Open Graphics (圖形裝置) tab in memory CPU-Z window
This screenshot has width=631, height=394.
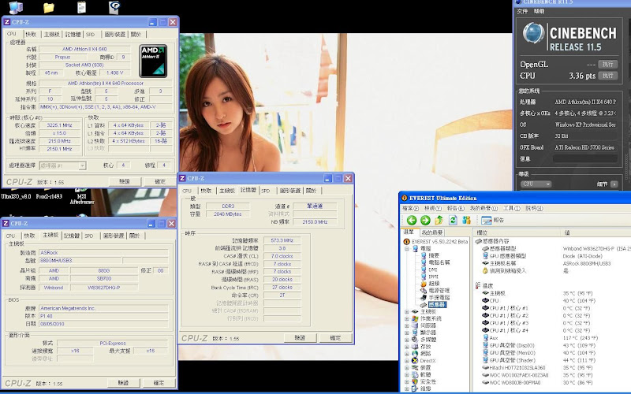(289, 190)
